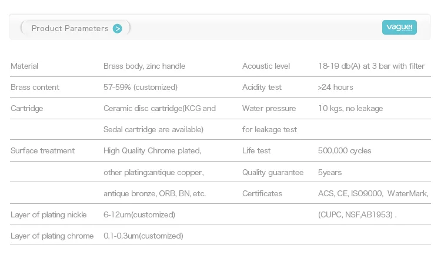Image resolution: width=441 pixels, height=255 pixels.
Task: Click the Brass content label
Action: [x=35, y=88]
